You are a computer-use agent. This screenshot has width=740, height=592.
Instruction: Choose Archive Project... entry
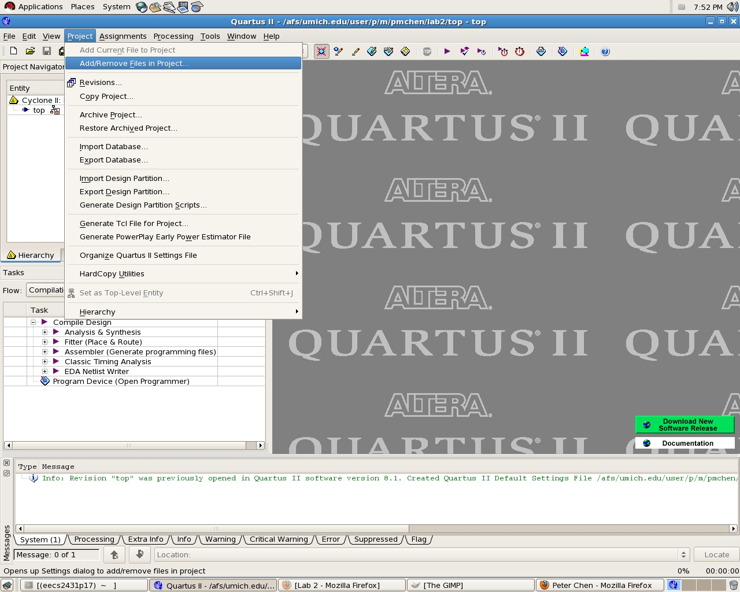point(183,115)
